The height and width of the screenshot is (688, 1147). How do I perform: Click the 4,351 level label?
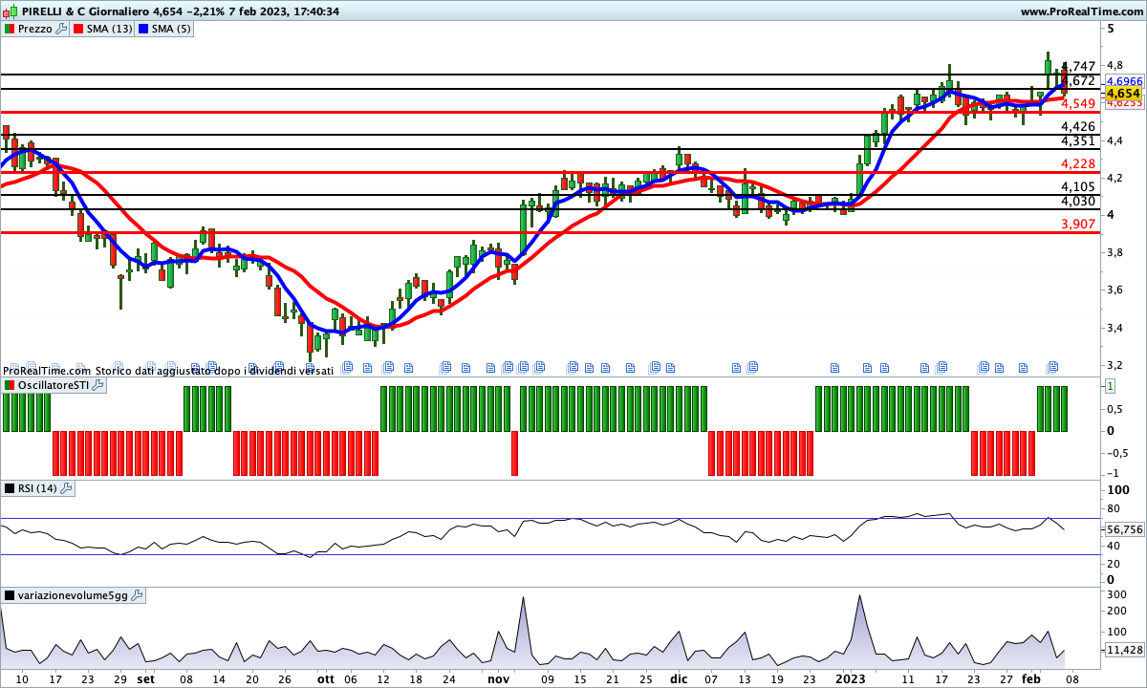pos(1078,140)
